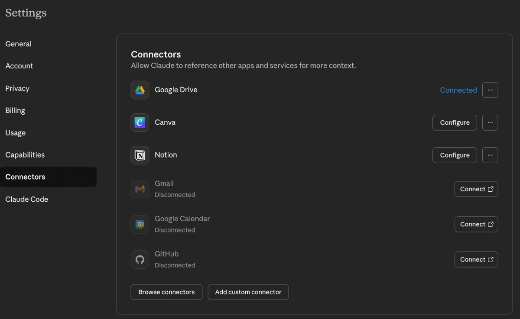Screen dimensions: 520x319
Task: Click the Notion icon
Action: pos(140,155)
